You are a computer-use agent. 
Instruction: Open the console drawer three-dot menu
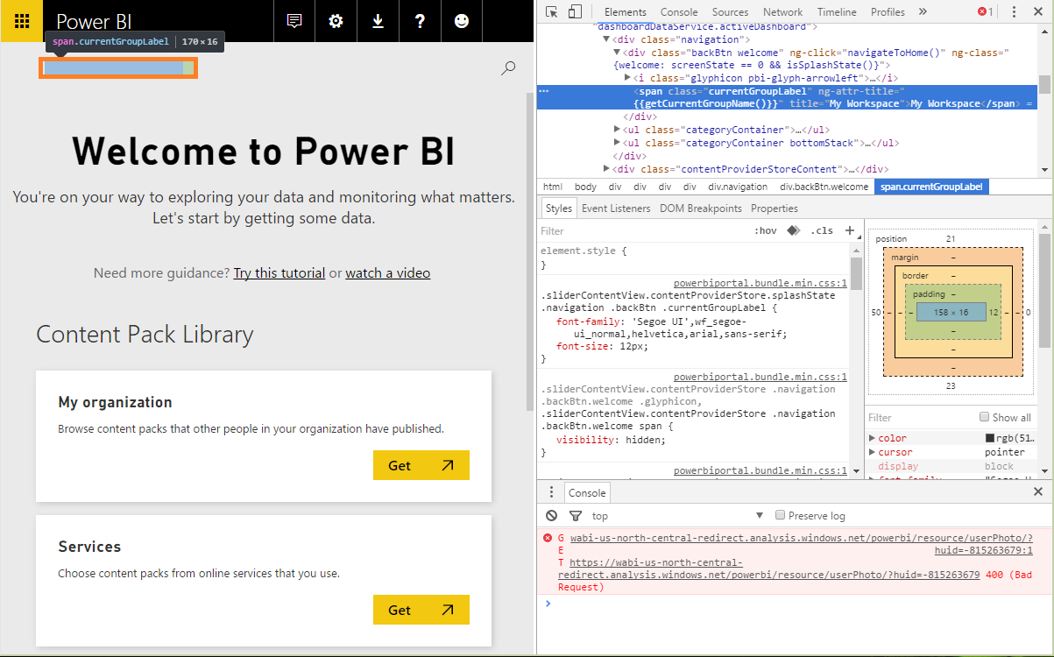point(551,492)
